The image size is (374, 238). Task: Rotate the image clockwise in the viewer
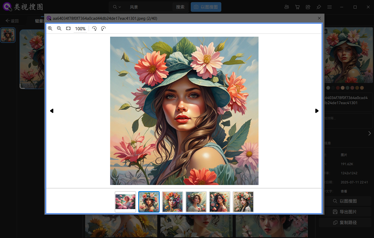tap(94, 28)
